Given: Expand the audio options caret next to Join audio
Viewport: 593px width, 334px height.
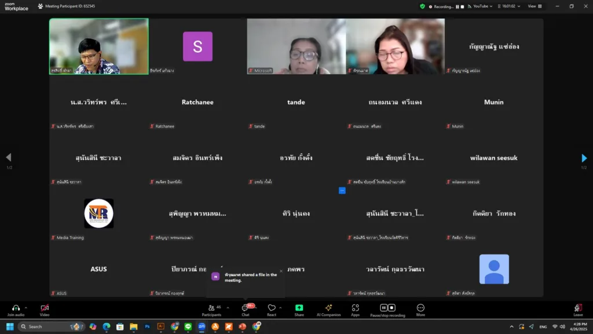Looking at the screenshot, I should coord(26,308).
